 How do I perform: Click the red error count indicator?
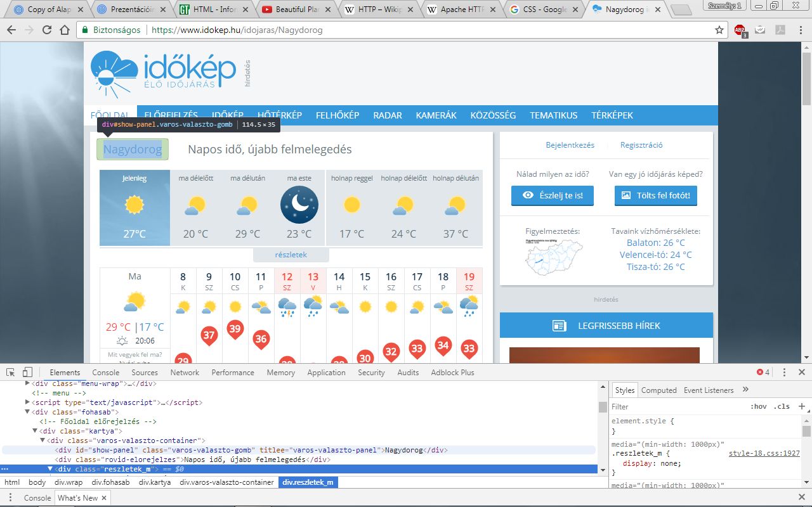coord(763,372)
